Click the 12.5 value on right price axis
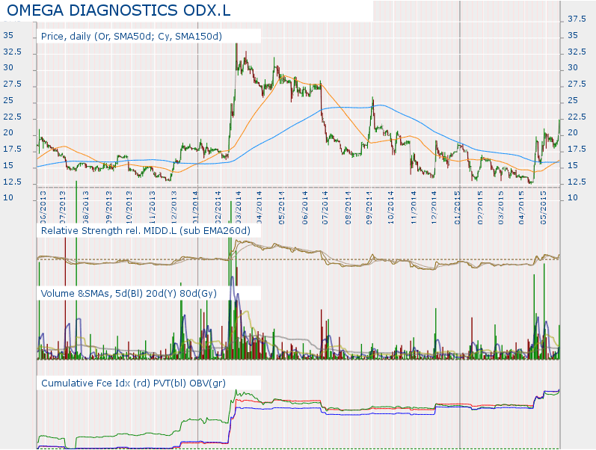Screen dimensions: 596x450 577,182
